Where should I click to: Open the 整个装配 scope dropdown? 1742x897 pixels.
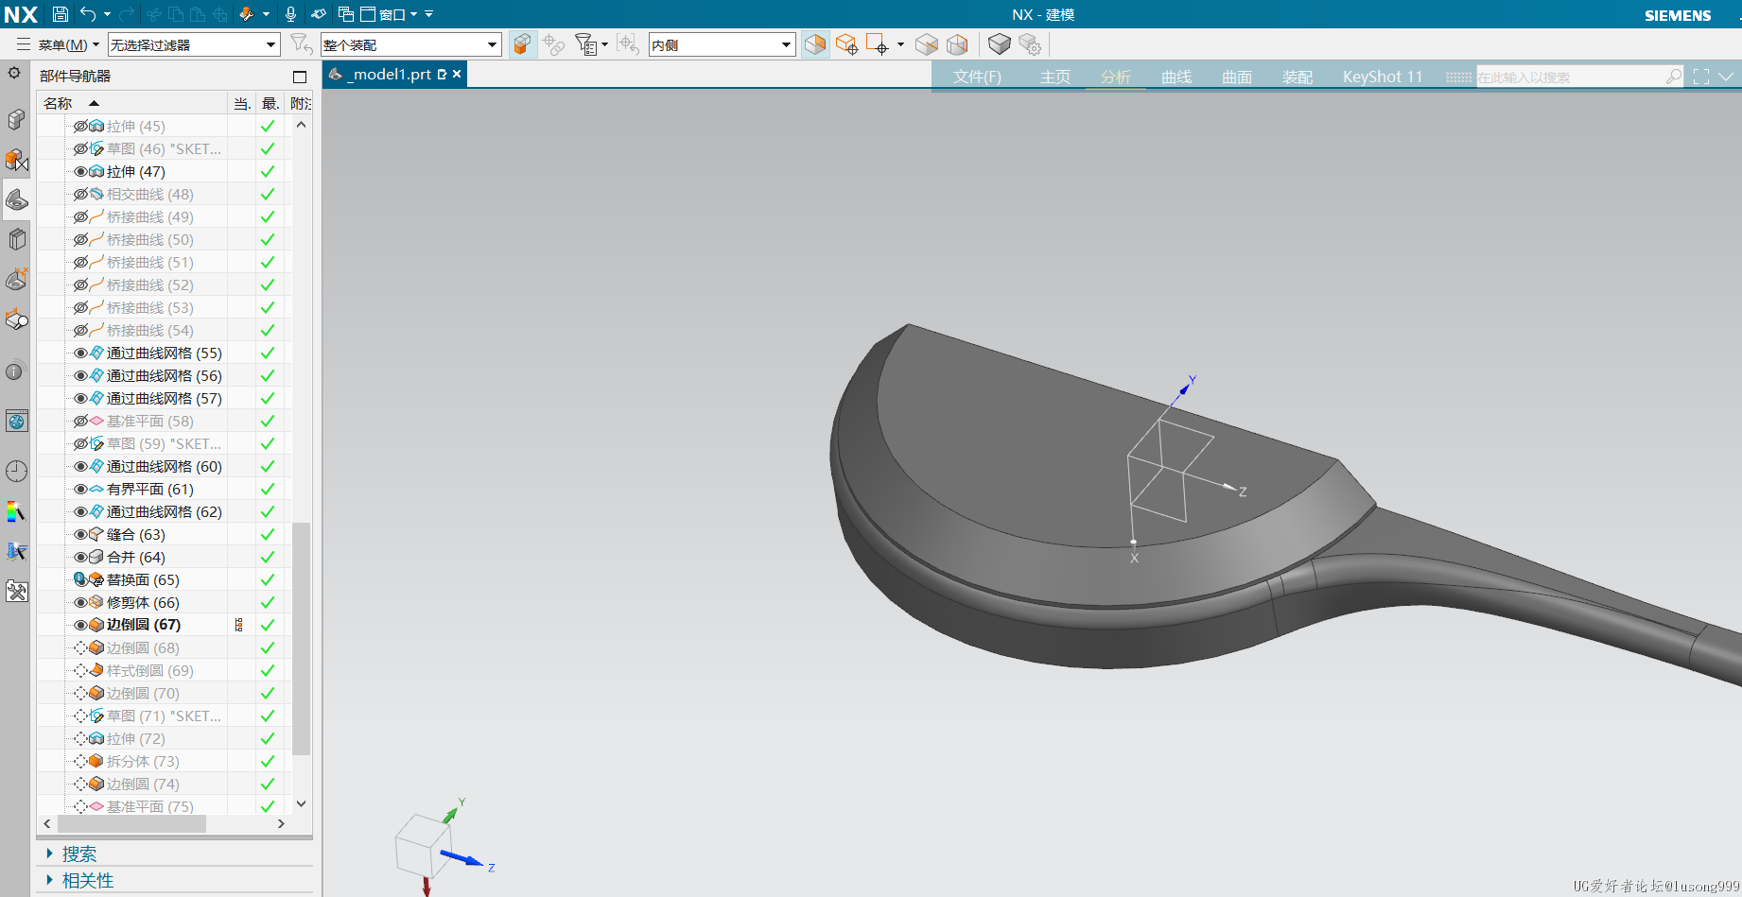[410, 44]
